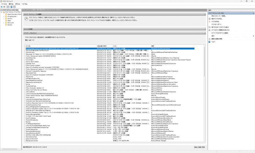
Task: Select the Background monitor task row
Action: click(x=110, y=141)
